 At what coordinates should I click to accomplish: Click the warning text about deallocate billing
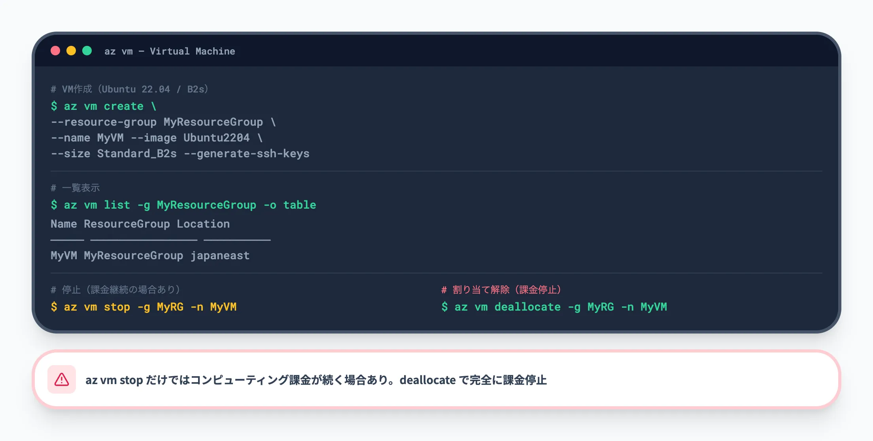316,380
